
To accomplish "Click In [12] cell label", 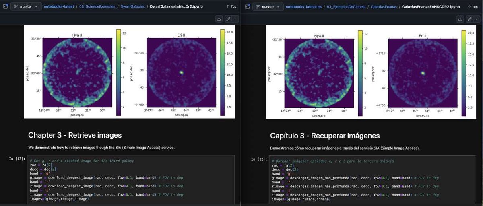I will click(x=259, y=159).
